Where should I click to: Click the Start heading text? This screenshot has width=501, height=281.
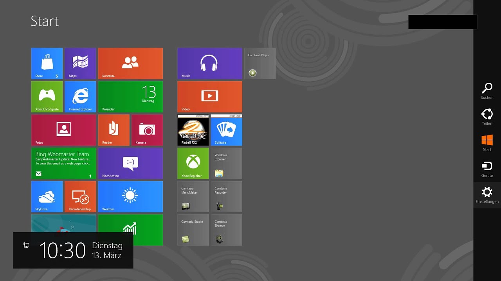point(45,21)
